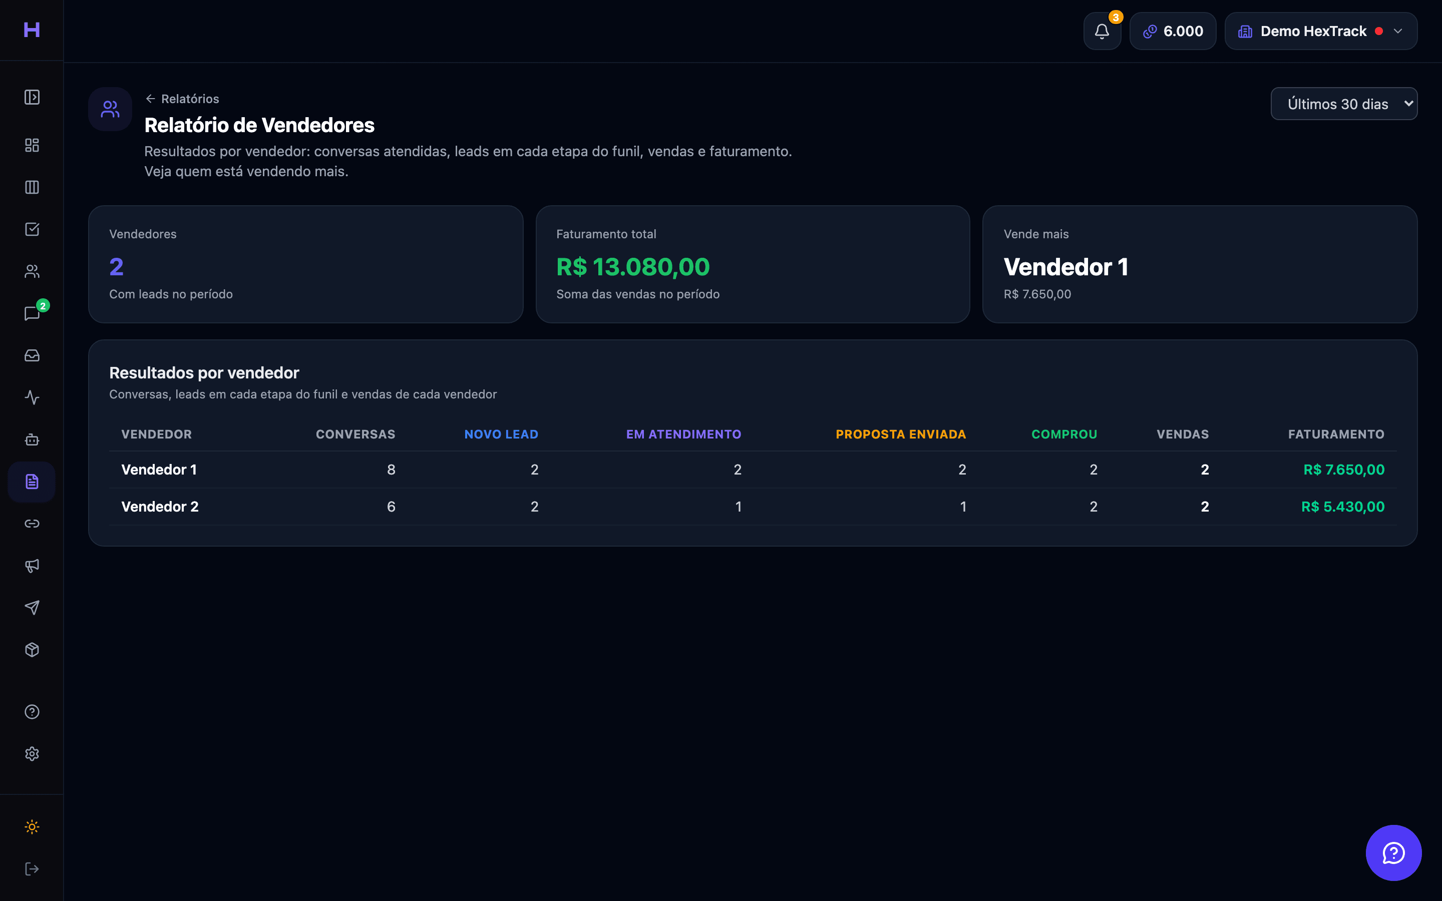Open the contacts people icon in sidebar

[x=32, y=271]
